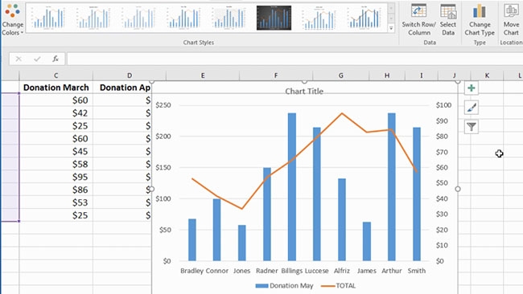The height and width of the screenshot is (294, 523).
Task: Click Change Chart Type button
Action: (x=480, y=19)
